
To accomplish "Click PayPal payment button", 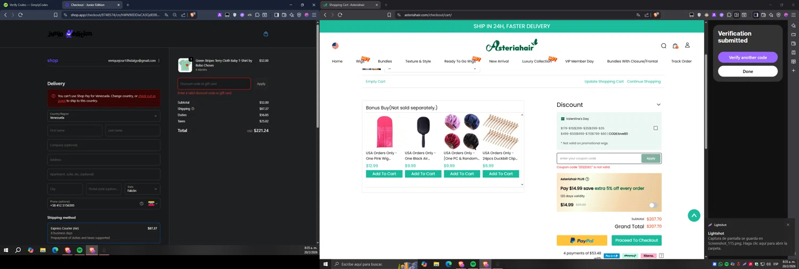I will pos(582,240).
